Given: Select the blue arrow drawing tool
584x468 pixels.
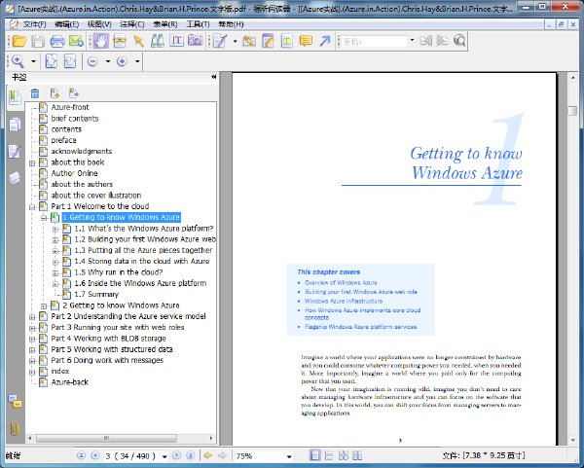Looking at the screenshot, I should pyautogui.click(x=325, y=41).
